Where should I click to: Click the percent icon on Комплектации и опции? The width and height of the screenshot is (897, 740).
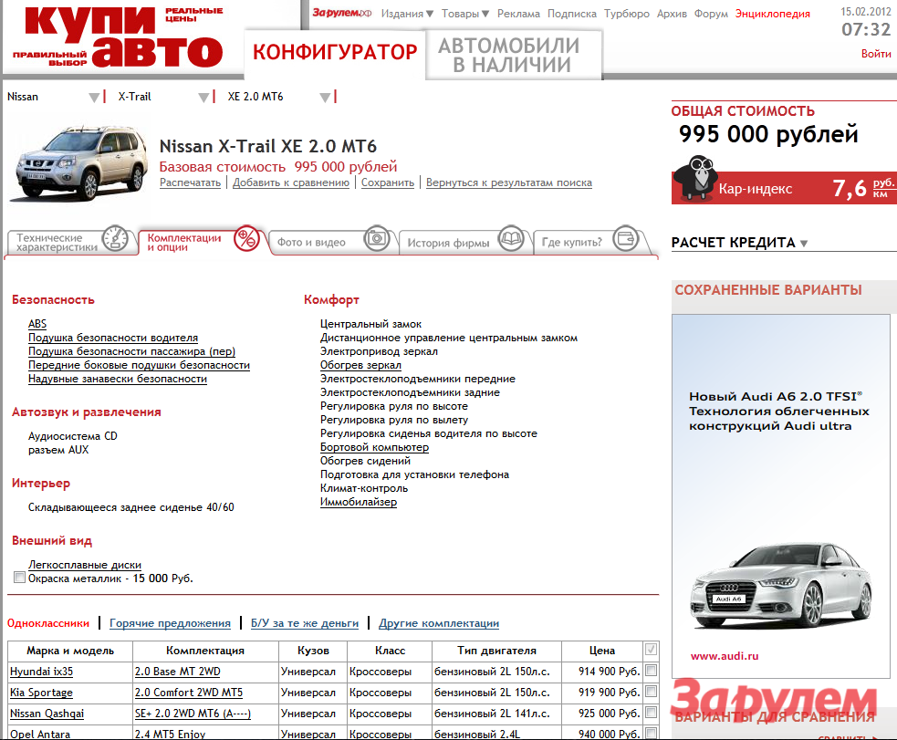246,239
